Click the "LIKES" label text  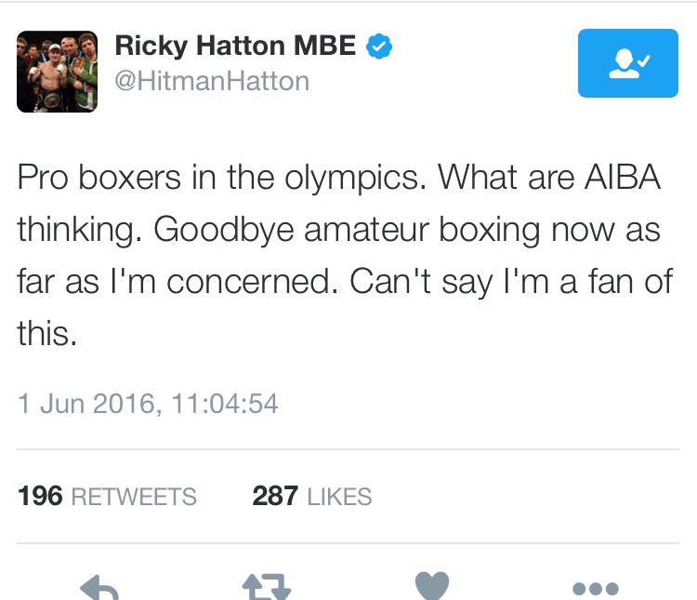click(339, 498)
